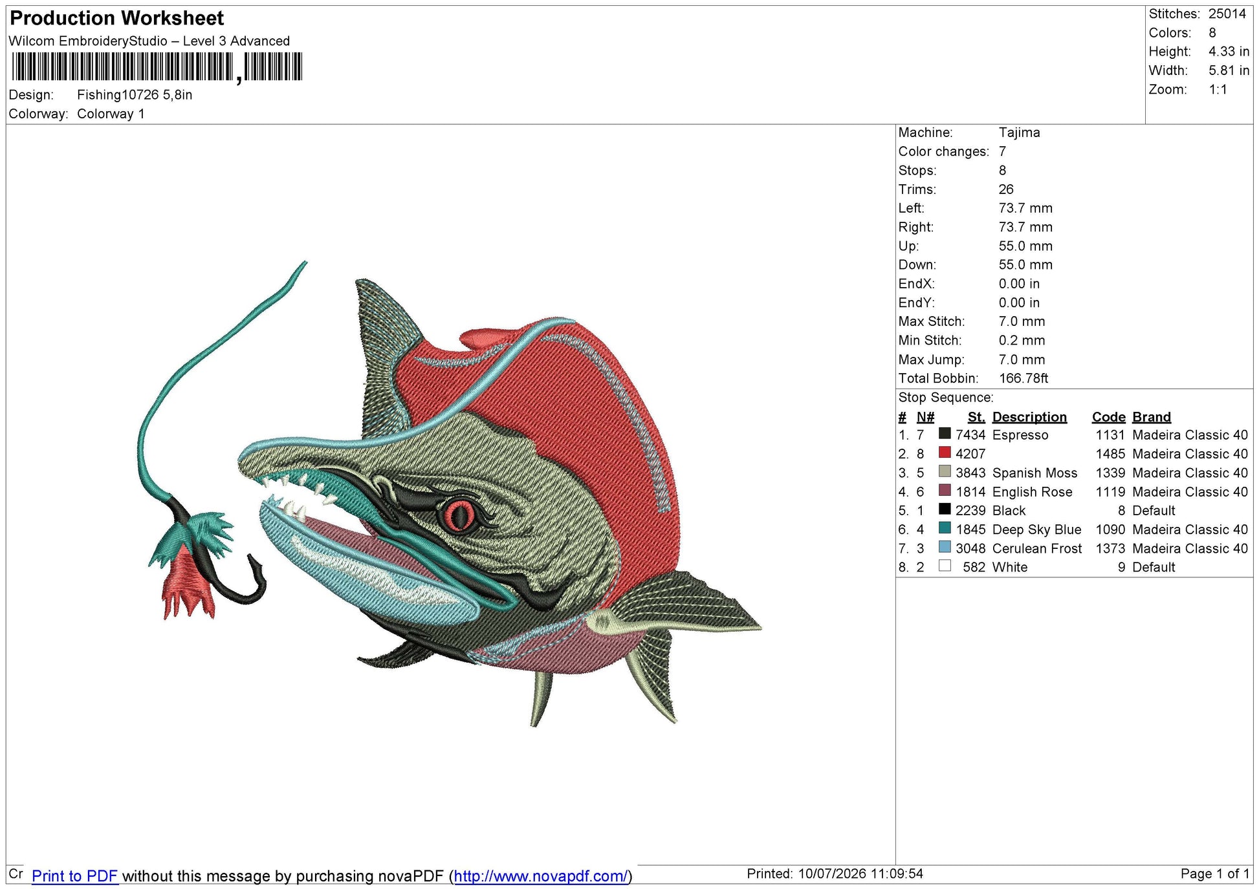Image resolution: width=1259 pixels, height=889 pixels.
Task: Click the thread code 1485
Action: pyautogui.click(x=1110, y=454)
